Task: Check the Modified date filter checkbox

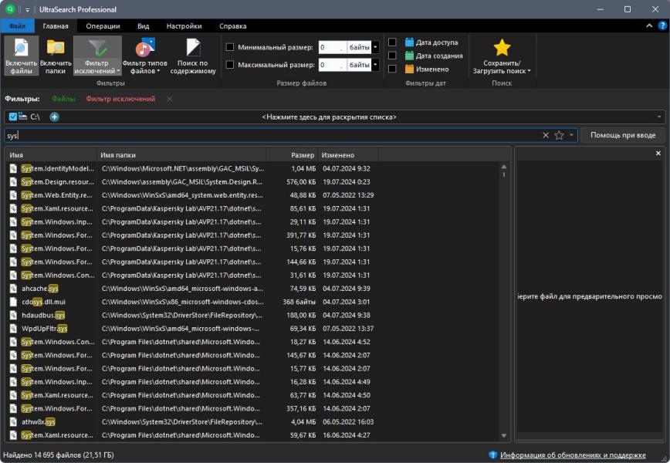Action: (x=392, y=69)
